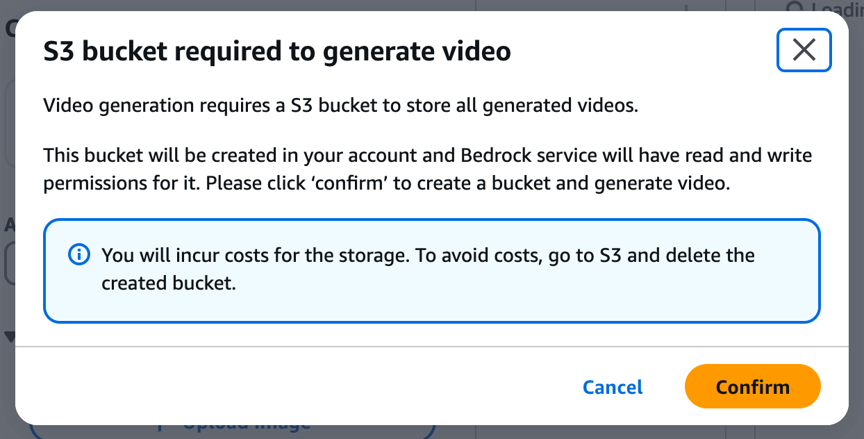Click the dialog title about S3 bucket
Image resolution: width=864 pixels, height=439 pixels.
click(x=277, y=51)
